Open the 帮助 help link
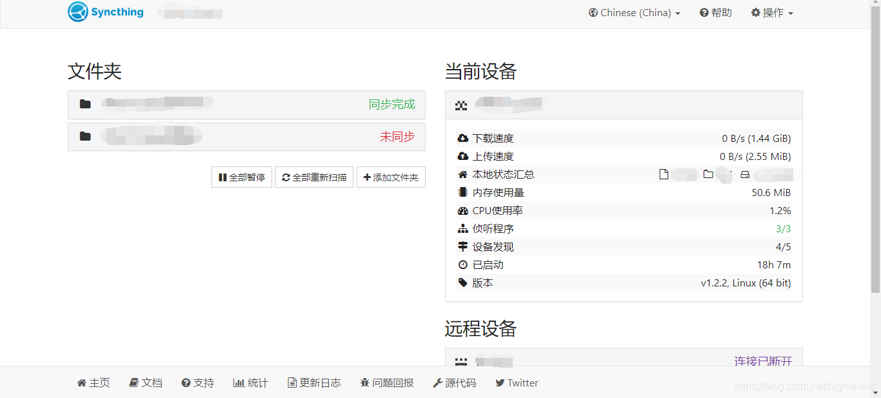881x398 pixels. point(716,13)
